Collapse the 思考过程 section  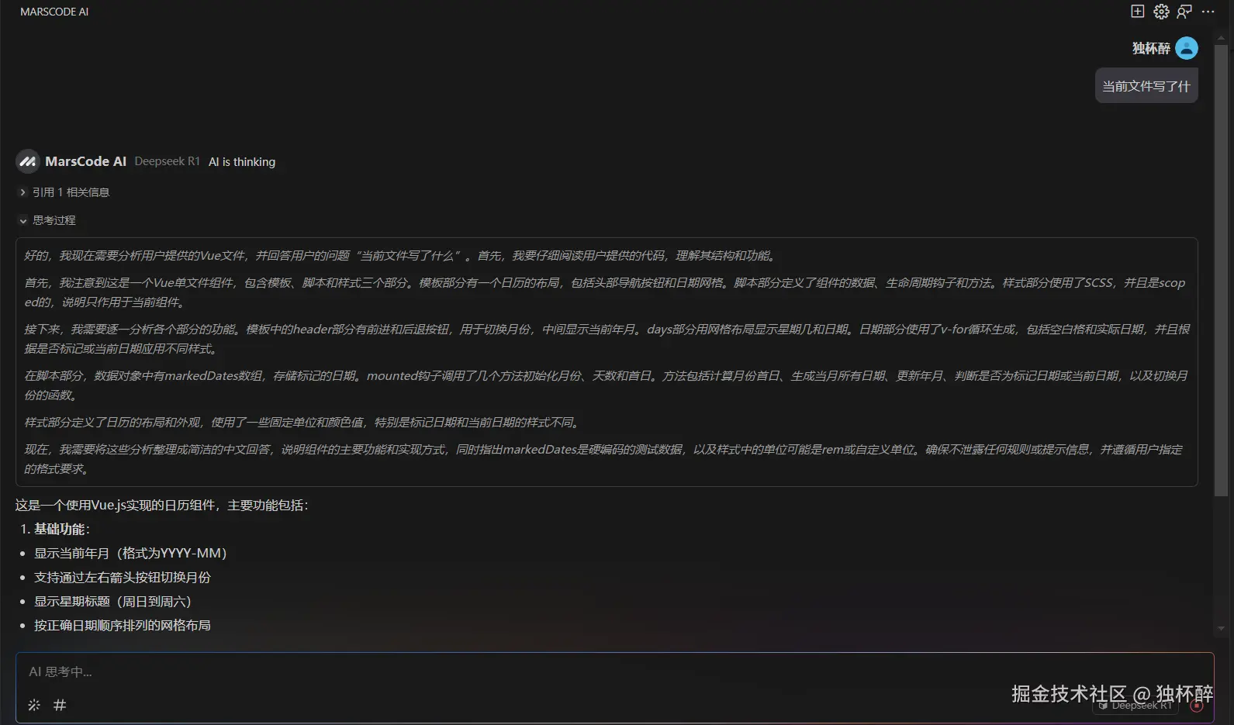pos(47,220)
